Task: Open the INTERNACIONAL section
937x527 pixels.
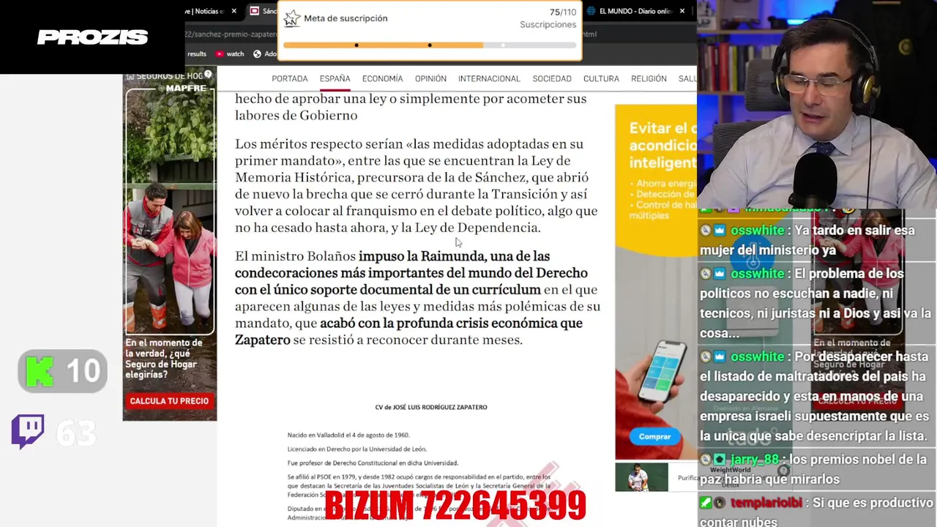Action: (x=489, y=78)
